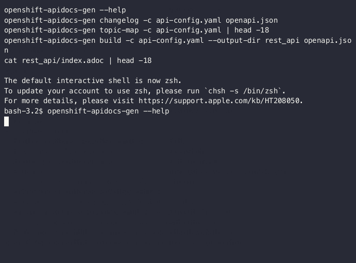Click the rest_api/index.adoc file path

pyautogui.click(x=63, y=61)
